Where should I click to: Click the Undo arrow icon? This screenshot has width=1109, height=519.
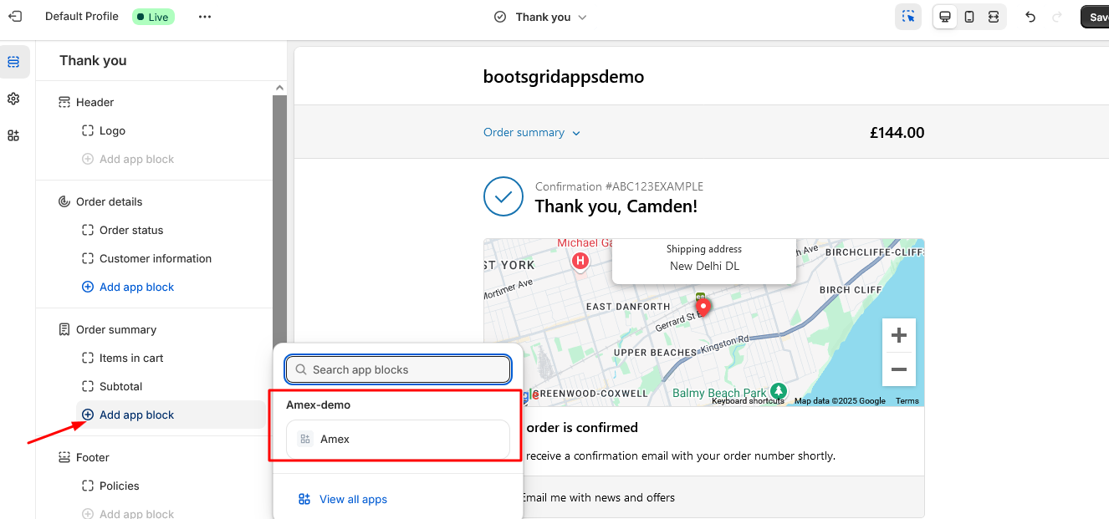[x=1030, y=17]
